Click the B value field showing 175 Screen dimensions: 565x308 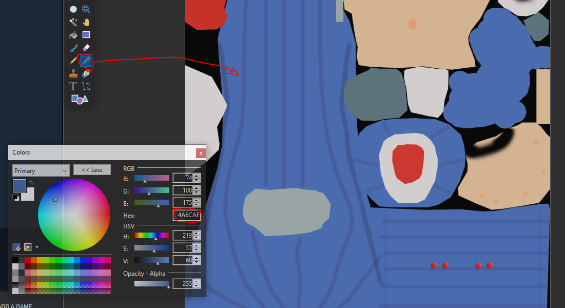point(183,202)
